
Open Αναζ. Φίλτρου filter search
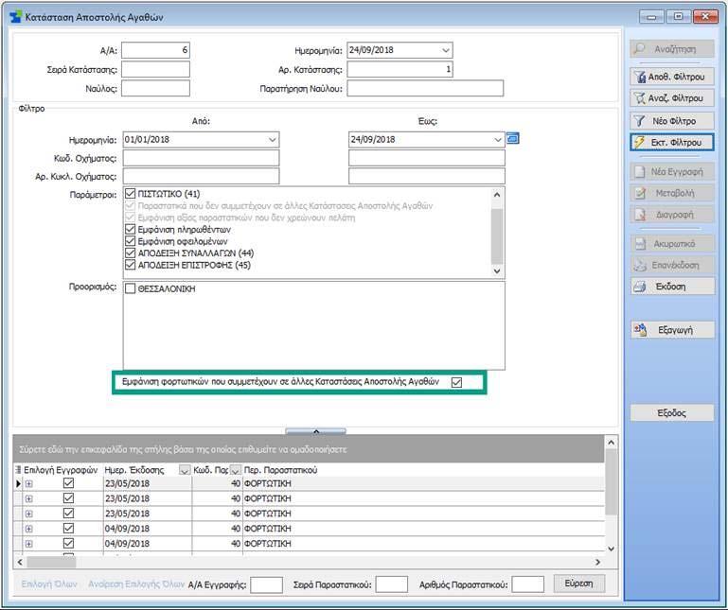click(671, 98)
